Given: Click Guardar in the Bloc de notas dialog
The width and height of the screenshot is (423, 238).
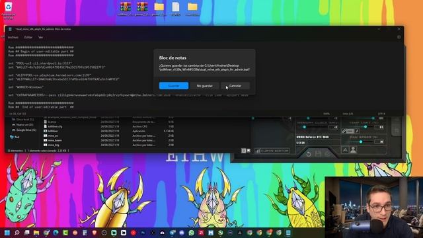Looking at the screenshot, I should (174, 85).
